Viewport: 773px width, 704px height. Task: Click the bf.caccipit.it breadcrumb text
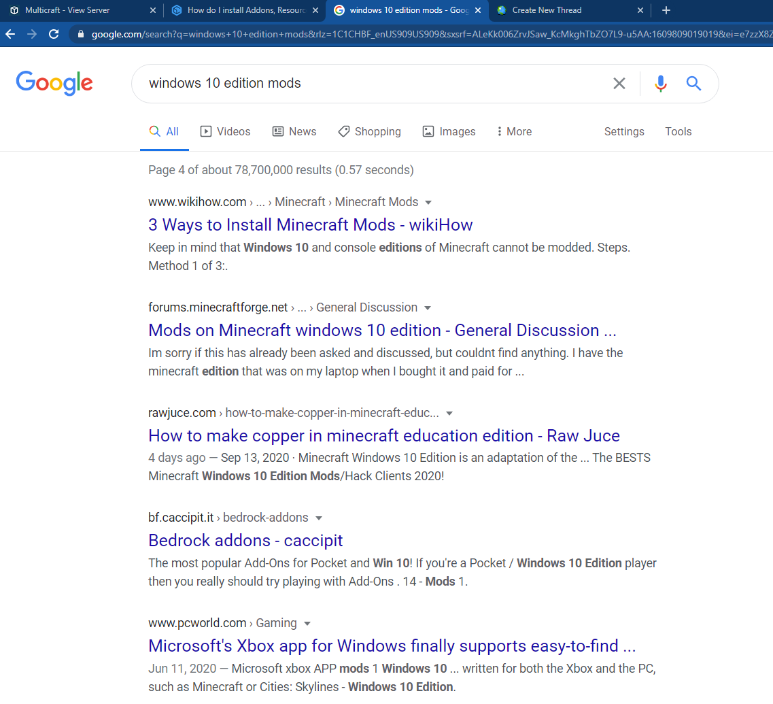pos(181,518)
